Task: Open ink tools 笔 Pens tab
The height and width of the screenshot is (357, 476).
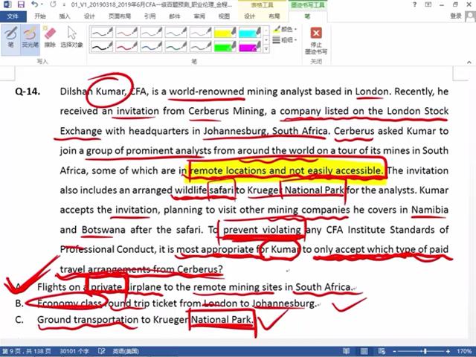Action: (307, 16)
